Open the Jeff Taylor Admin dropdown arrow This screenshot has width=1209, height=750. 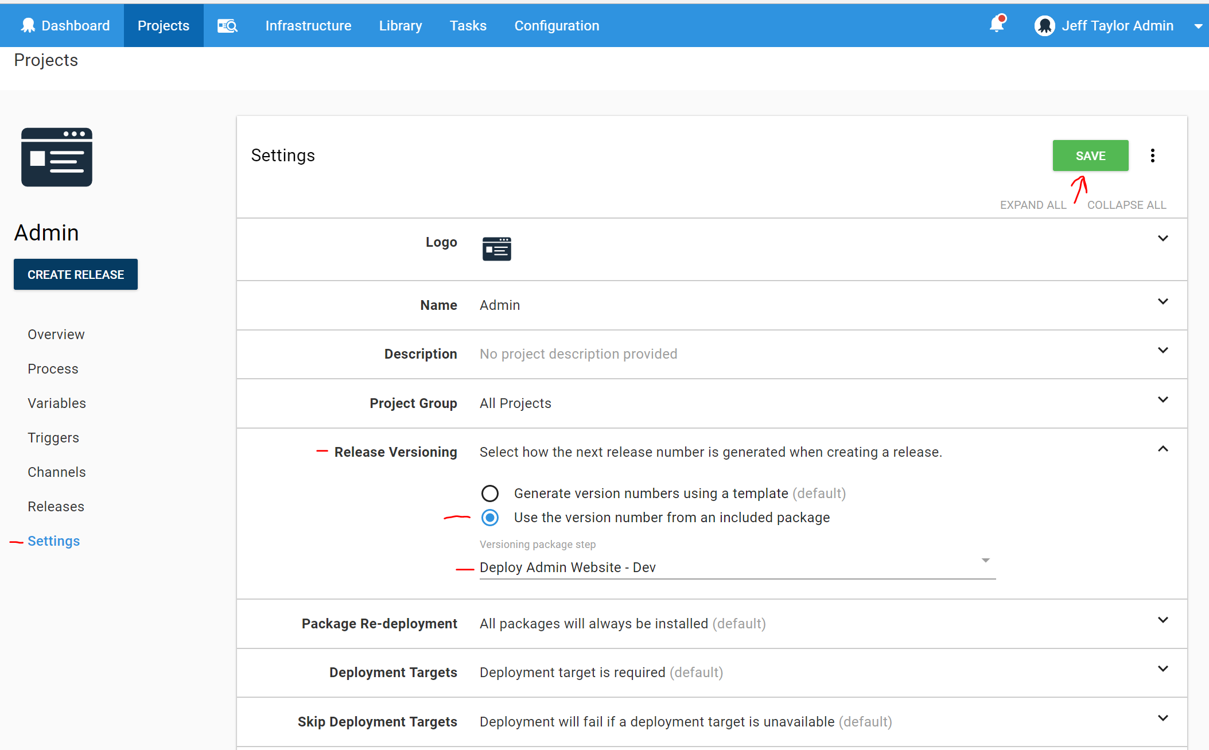tap(1198, 26)
